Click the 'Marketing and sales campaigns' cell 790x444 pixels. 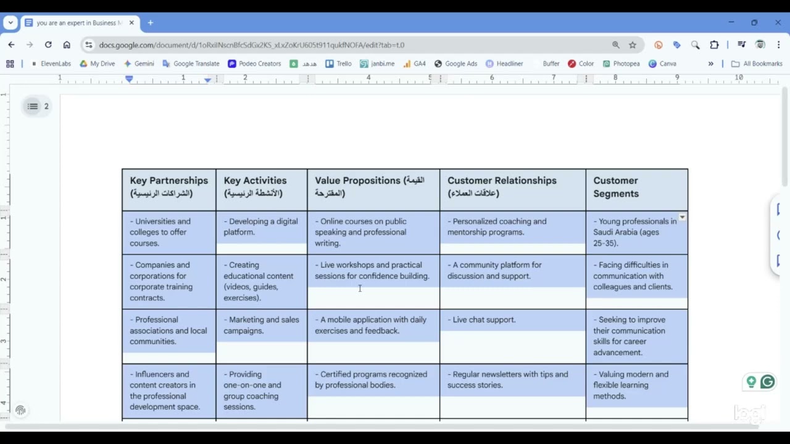(262, 336)
